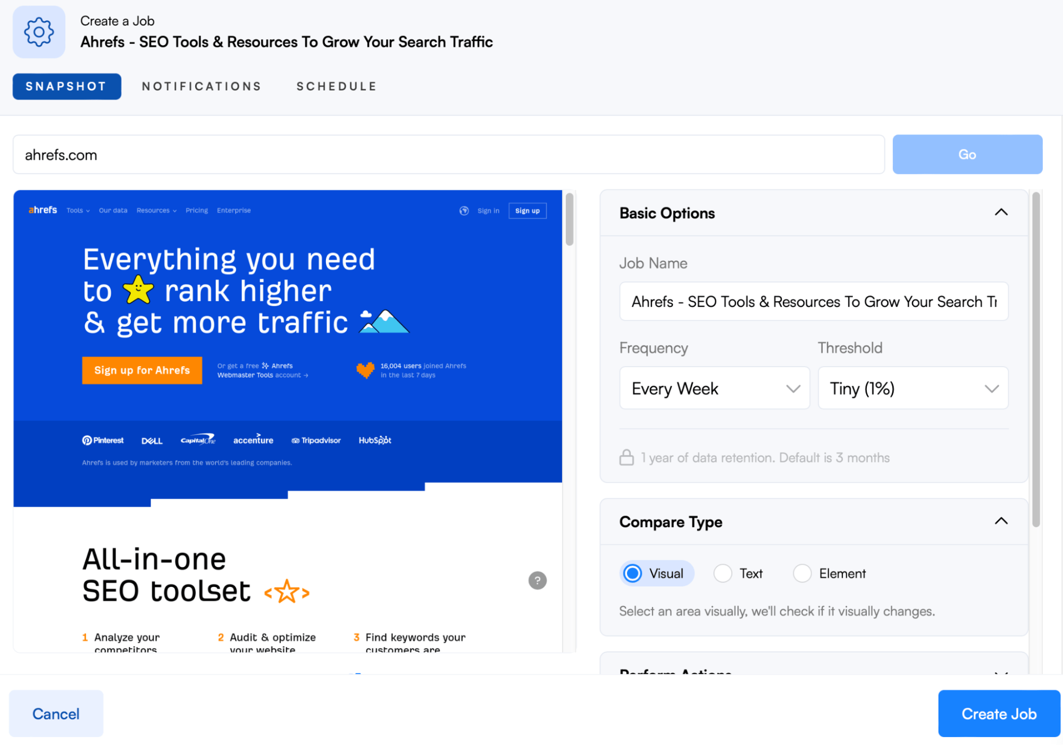Click the globe language icon in Ahrefs preview
The height and width of the screenshot is (745, 1063).
(x=464, y=211)
